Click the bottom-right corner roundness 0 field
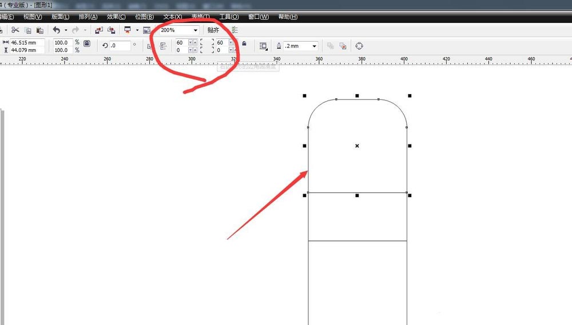572x325 pixels. click(x=222, y=50)
